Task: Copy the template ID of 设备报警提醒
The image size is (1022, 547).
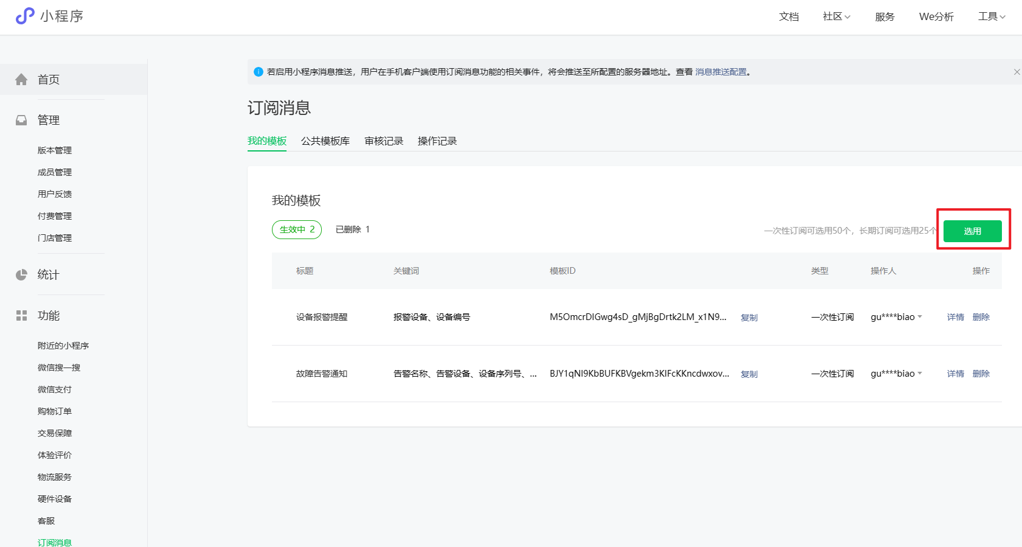Action: point(749,318)
